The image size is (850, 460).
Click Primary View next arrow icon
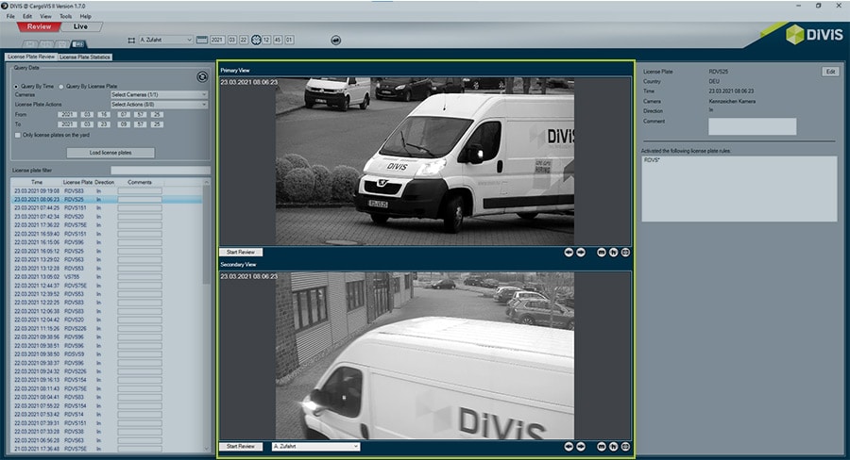tap(581, 253)
